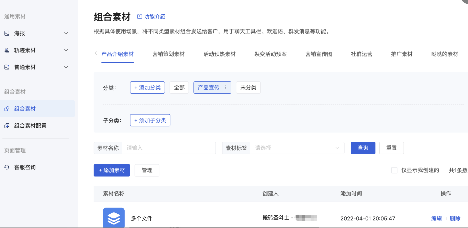This screenshot has width=468, height=228.
Task: Click the blue 查询 button
Action: [x=363, y=148]
